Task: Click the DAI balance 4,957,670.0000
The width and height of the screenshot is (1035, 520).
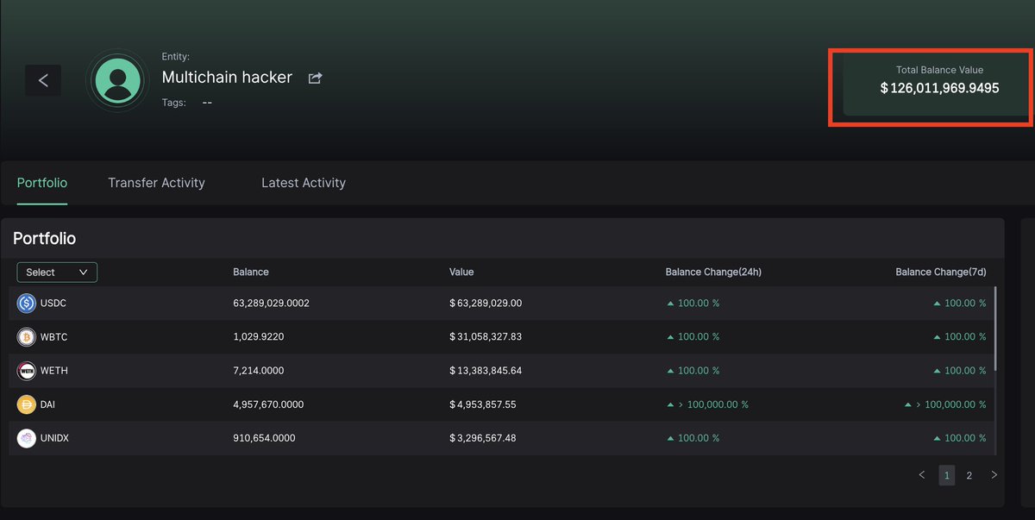Action: point(268,404)
